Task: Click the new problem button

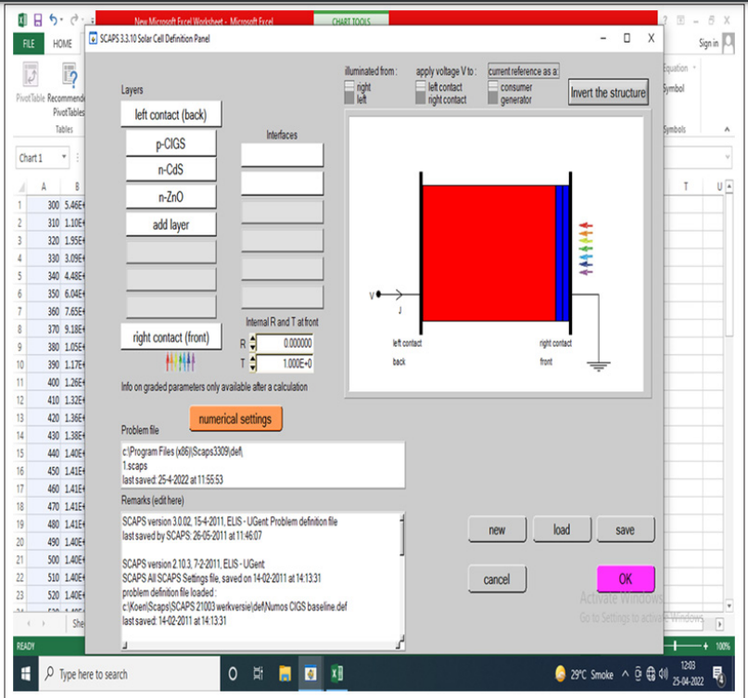Action: (497, 529)
